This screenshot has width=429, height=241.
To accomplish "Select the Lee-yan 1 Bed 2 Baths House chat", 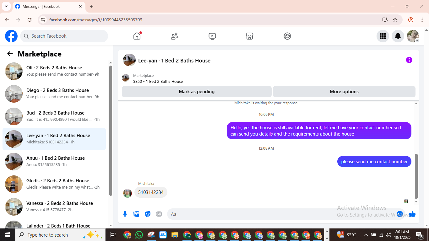I will 54,139.
